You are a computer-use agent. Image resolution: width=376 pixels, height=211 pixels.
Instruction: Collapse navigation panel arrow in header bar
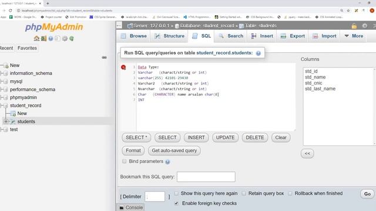[x=119, y=25]
